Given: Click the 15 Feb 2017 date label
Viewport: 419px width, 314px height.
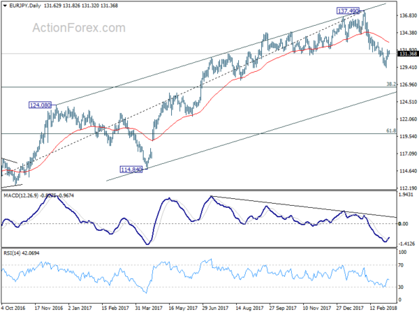Looking at the screenshot, I should [x=115, y=308].
